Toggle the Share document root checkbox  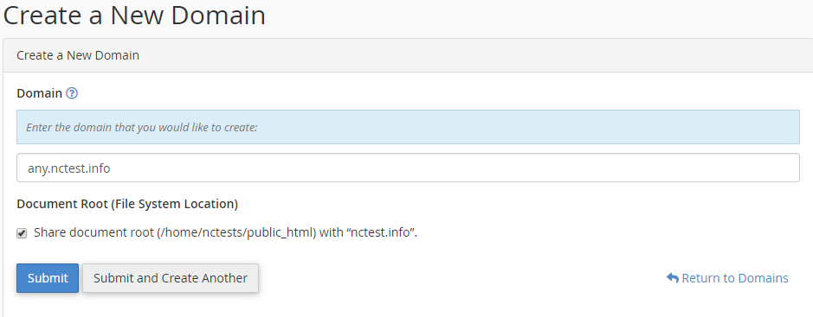[22, 233]
